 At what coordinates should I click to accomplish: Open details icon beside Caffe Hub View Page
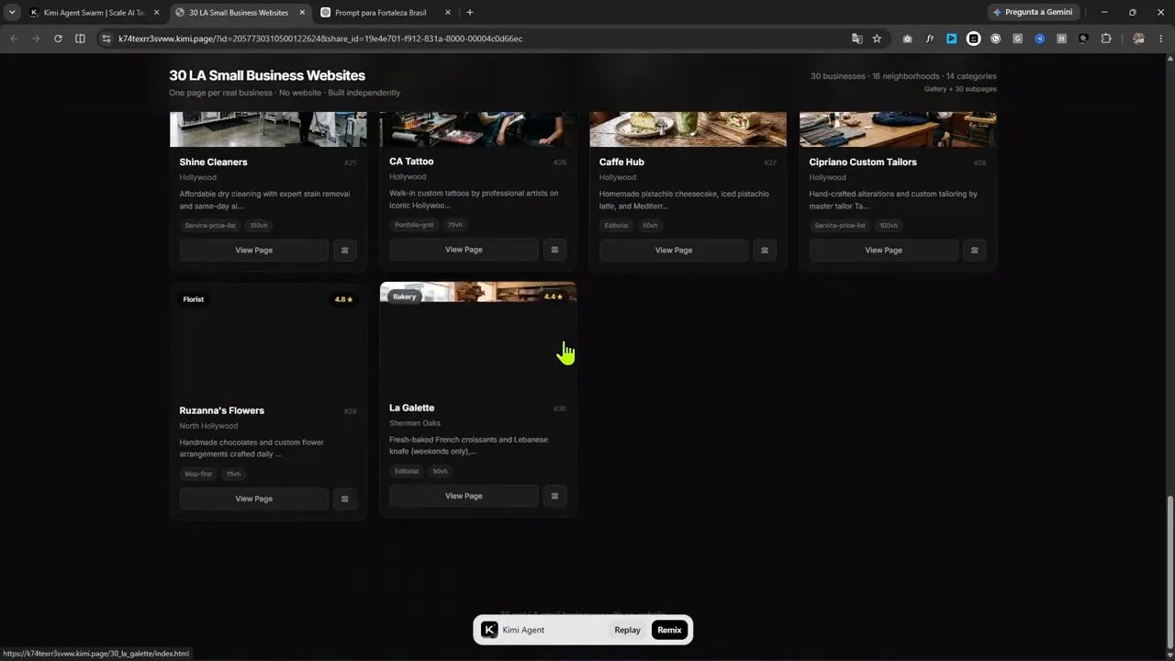coord(765,250)
